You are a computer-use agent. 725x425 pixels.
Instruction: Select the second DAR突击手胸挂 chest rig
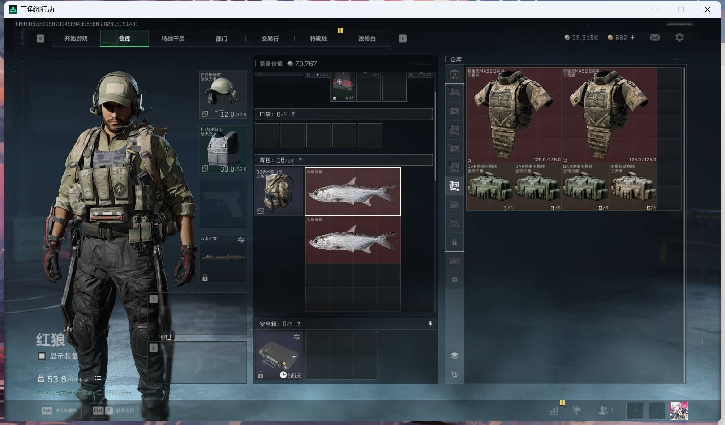537,187
